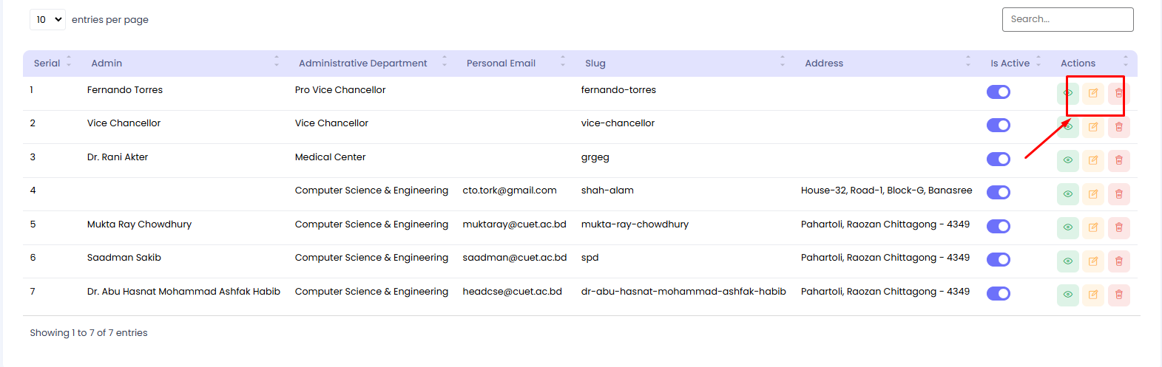Screen dimensions: 1162x367
Task: Sort by Administrative Department column
Action: [362, 64]
